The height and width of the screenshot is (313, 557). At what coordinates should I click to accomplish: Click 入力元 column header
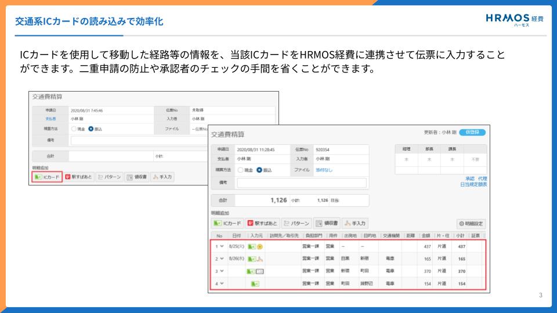click(x=256, y=236)
